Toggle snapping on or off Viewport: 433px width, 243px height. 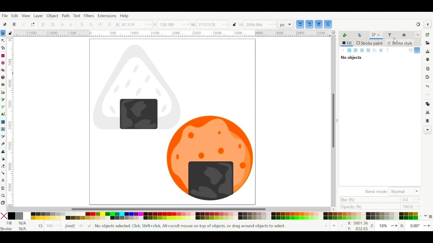[x=418, y=24]
